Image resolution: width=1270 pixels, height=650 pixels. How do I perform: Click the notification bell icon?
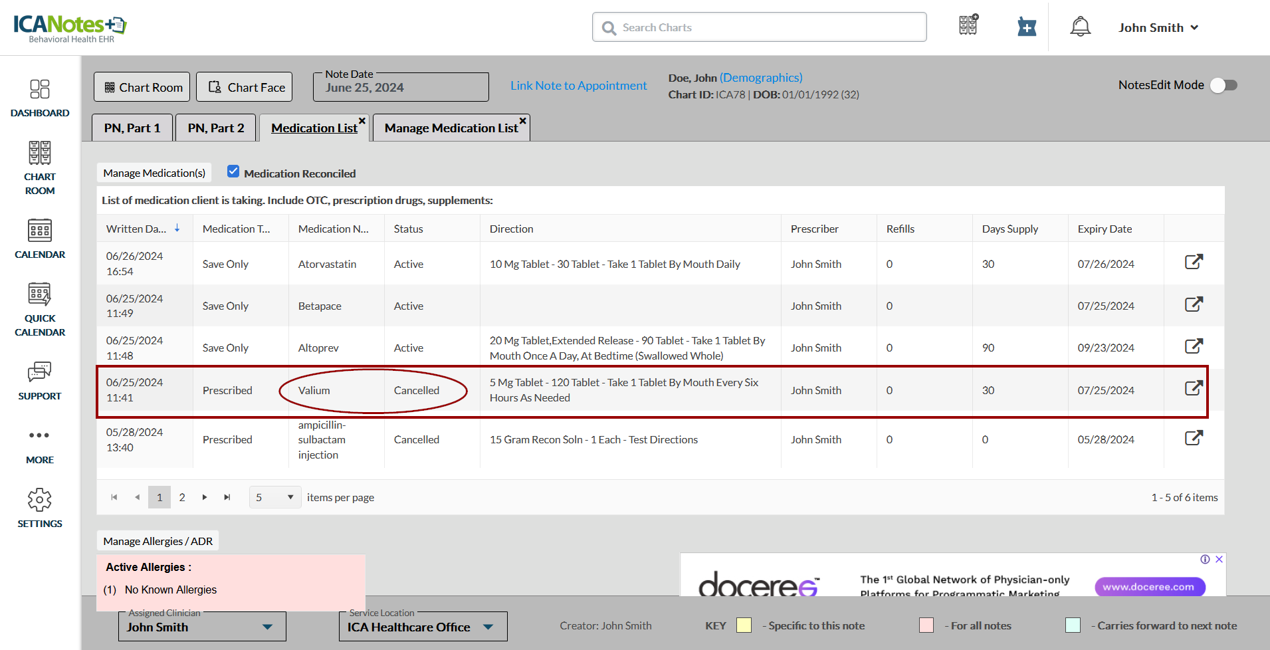(x=1080, y=27)
